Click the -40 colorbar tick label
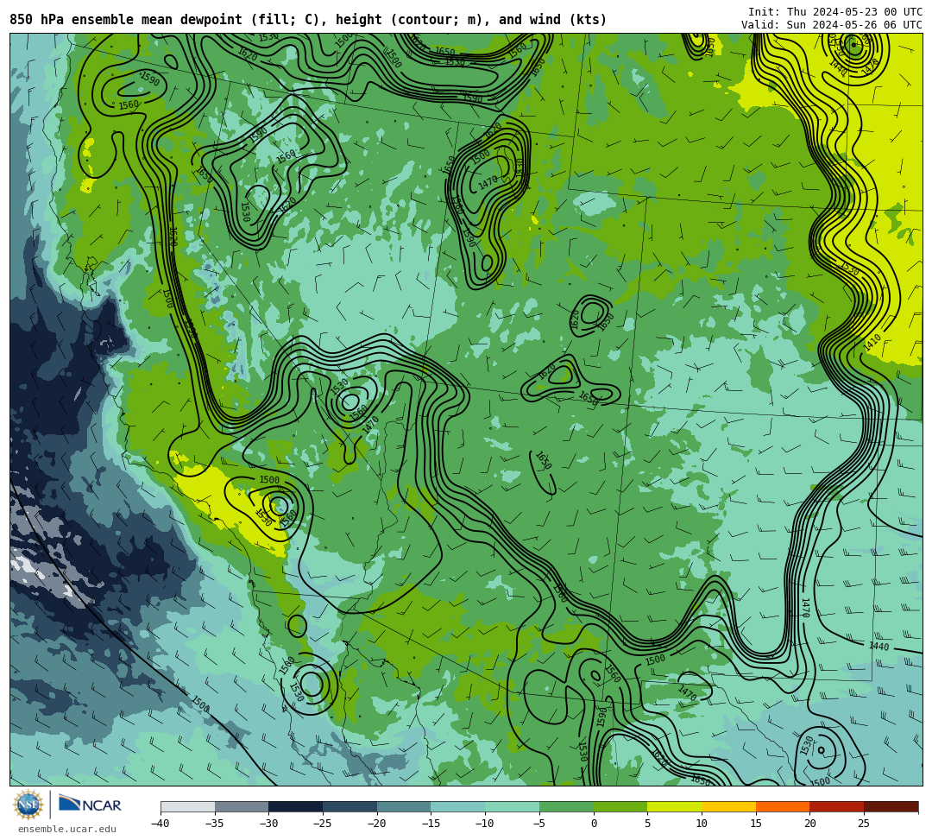The height and width of the screenshot is (840, 932). point(161,824)
